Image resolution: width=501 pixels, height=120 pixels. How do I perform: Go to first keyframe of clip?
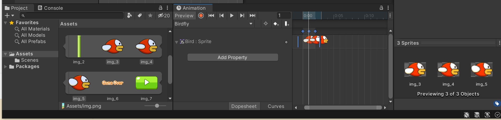coord(211,15)
